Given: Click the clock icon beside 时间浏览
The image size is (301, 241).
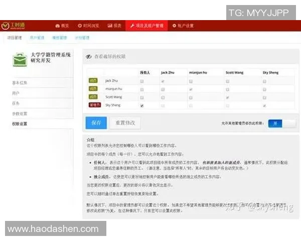Looking at the screenshot, I should [80, 26].
